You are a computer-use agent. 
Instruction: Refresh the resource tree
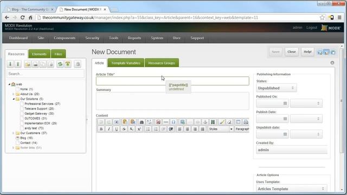tap(60, 64)
